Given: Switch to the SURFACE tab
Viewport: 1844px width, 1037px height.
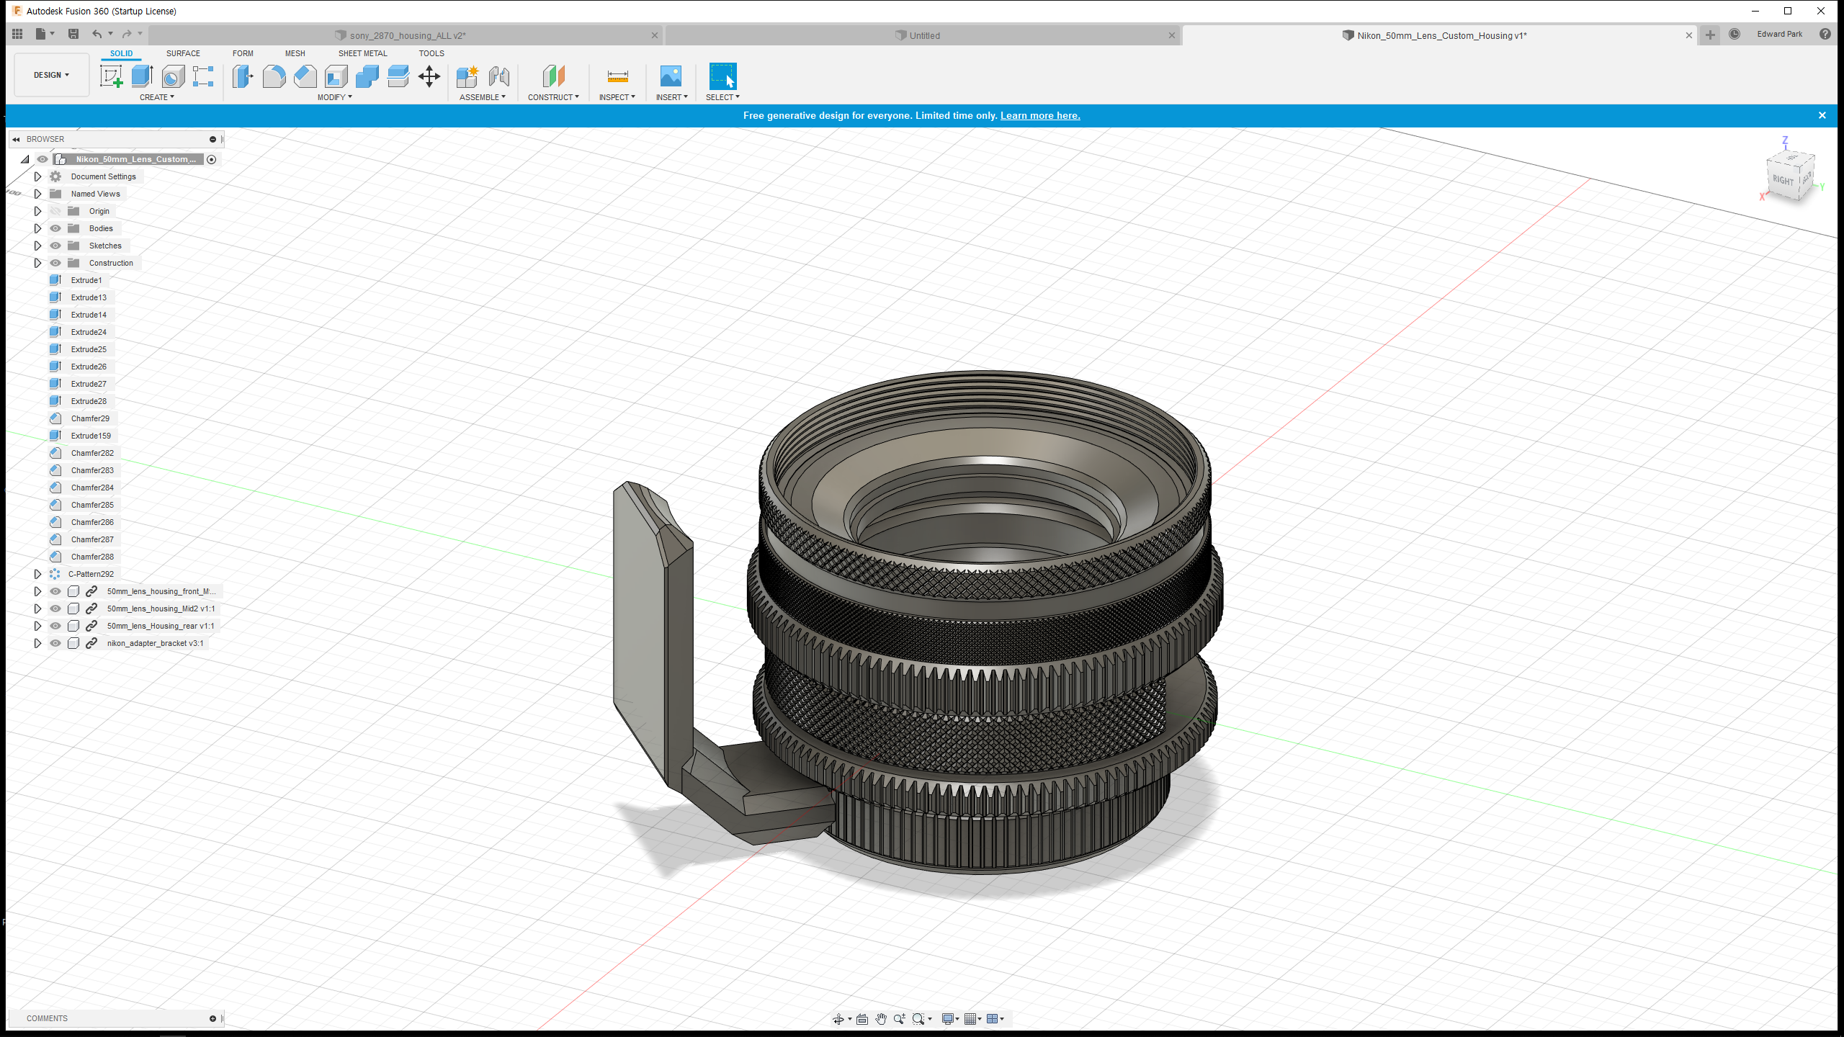Looking at the screenshot, I should pyautogui.click(x=183, y=53).
